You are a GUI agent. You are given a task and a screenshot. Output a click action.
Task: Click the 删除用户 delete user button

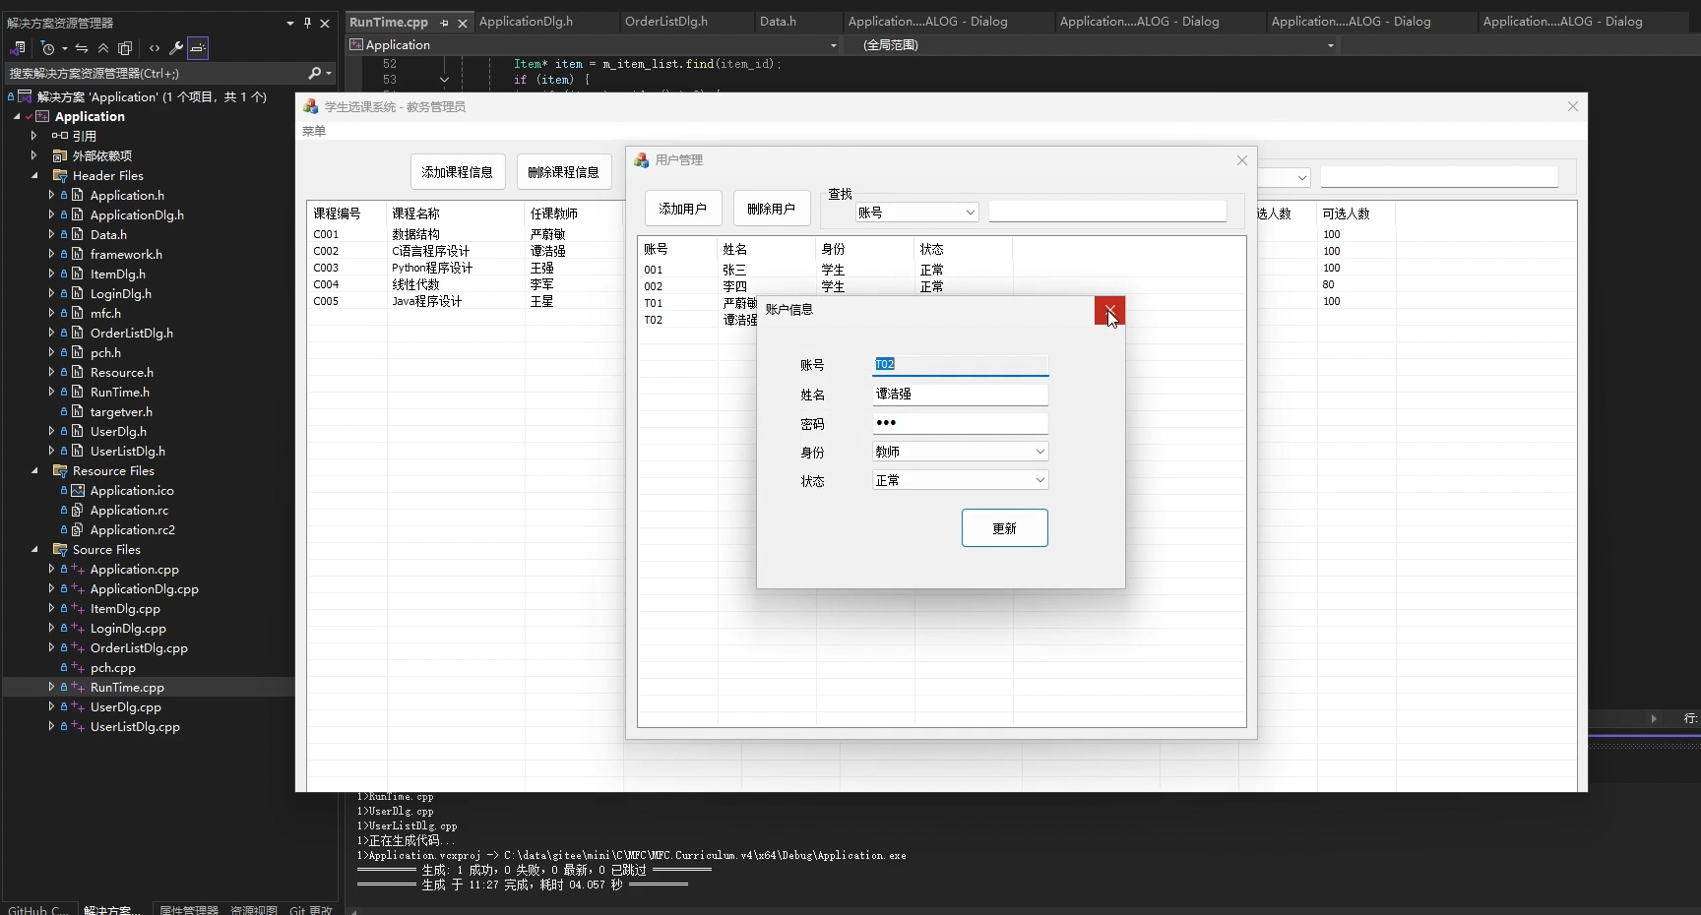click(772, 209)
